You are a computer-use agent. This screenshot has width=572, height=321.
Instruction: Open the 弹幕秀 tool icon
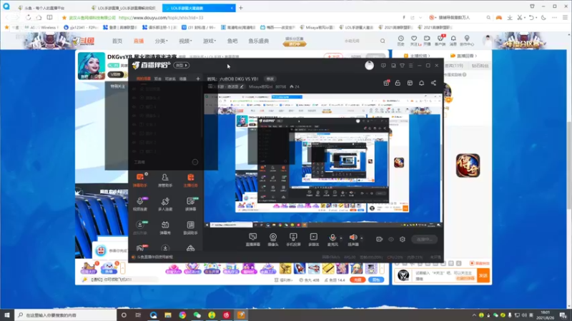165,228
